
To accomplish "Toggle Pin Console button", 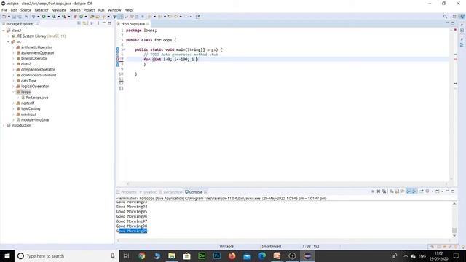I will 422,191.
